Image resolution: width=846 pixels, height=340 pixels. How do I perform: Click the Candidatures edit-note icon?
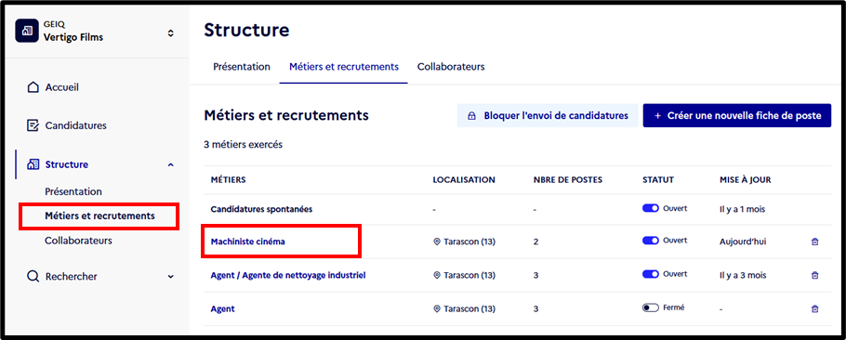33,125
